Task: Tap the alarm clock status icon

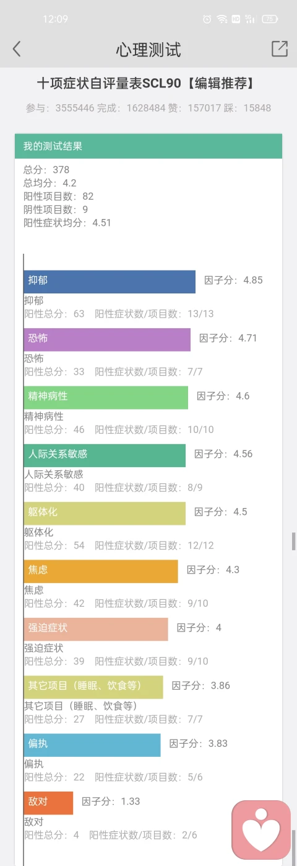Action: [207, 19]
